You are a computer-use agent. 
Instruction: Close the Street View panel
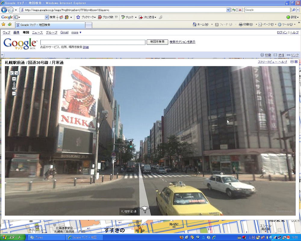pyautogui.click(x=296, y=62)
